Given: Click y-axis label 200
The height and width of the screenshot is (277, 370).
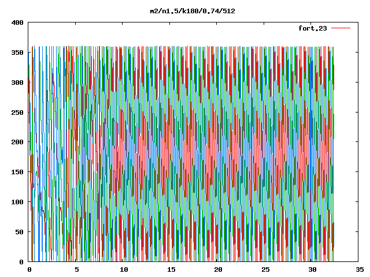Looking at the screenshot, I should pyautogui.click(x=17, y=142).
